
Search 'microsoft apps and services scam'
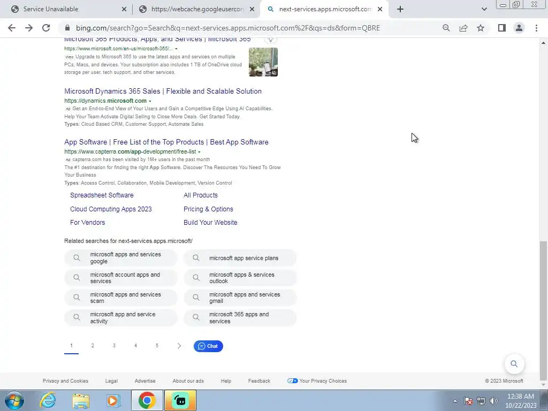point(121,298)
